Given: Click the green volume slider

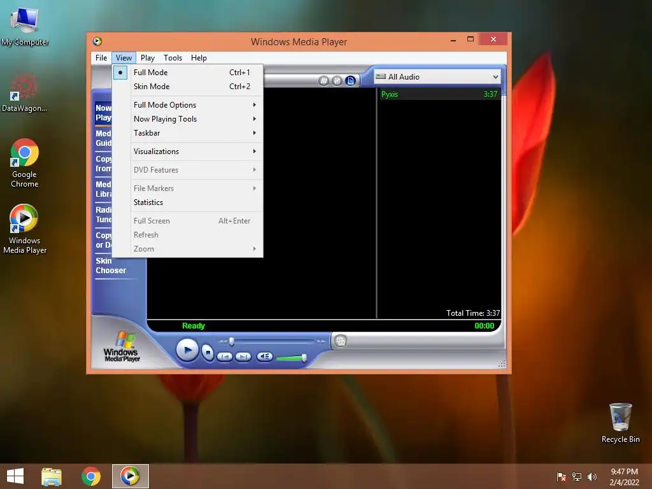Looking at the screenshot, I should (291, 358).
